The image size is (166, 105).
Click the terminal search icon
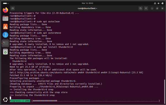(x=140, y=8)
